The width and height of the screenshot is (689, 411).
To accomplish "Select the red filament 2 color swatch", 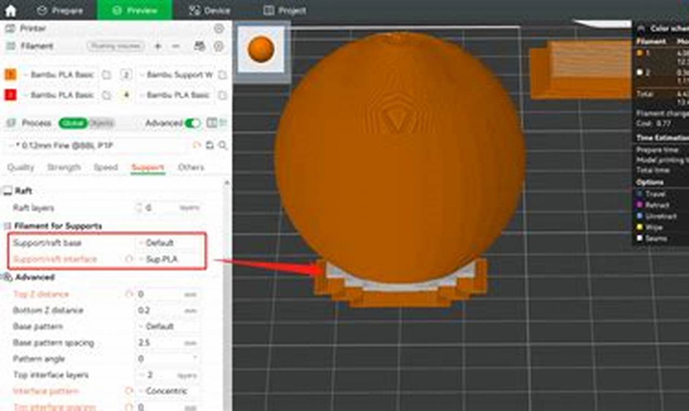I will [10, 95].
